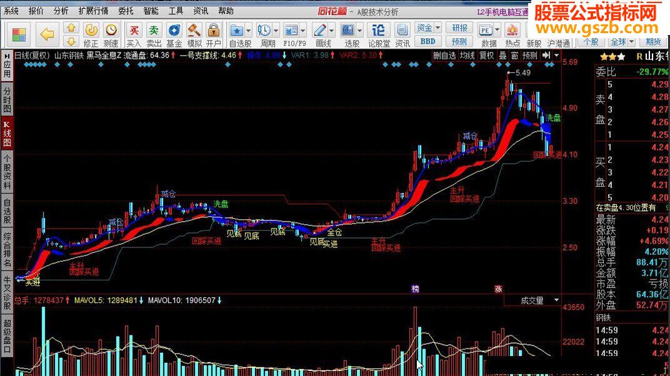Switch to the K线图 sidebar tab
This screenshot has width=670, height=376.
7,134
